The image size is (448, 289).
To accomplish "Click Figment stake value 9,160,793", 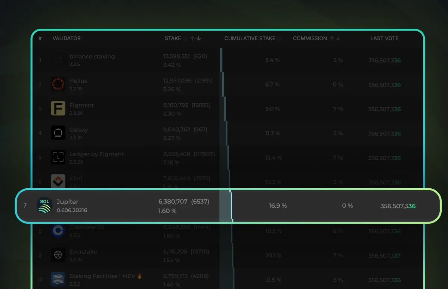I will 176,105.
